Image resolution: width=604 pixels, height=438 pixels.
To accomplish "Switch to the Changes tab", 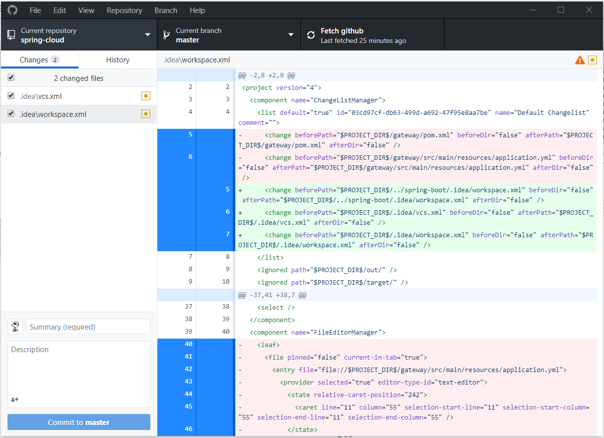I will [39, 59].
